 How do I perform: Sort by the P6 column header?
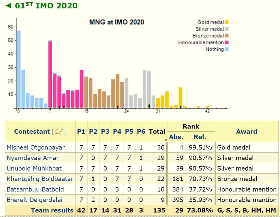[x=141, y=132]
